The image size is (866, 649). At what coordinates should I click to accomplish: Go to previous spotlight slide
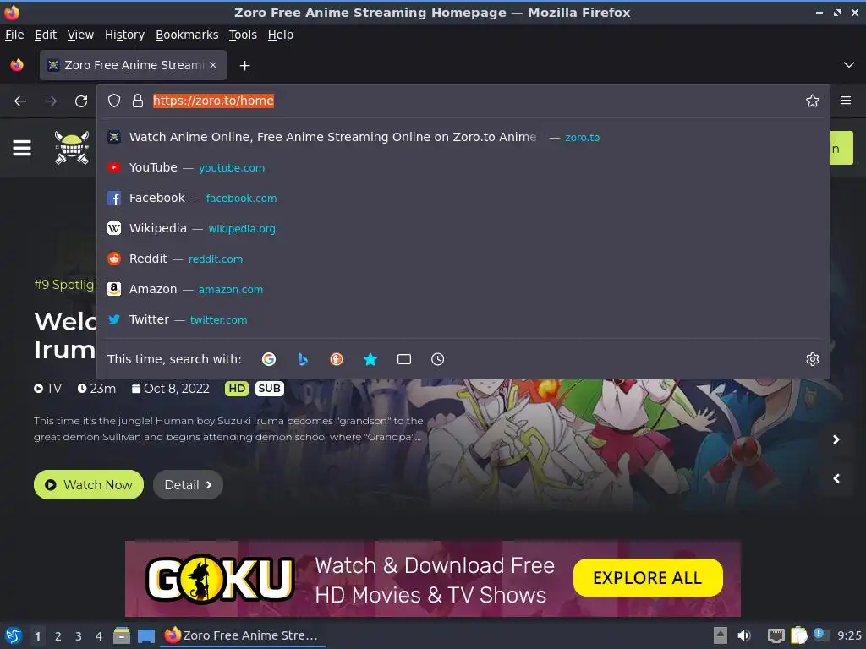pos(836,478)
